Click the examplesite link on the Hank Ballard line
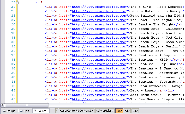Screen dimensions: 185x114 (99, 16)
